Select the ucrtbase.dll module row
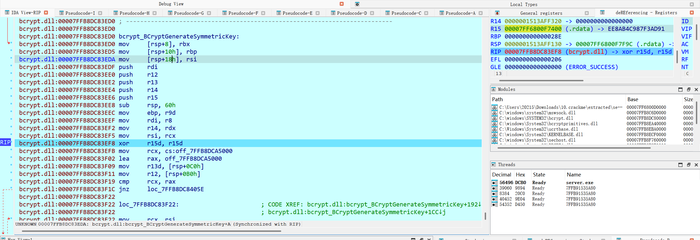Image resolution: width=700 pixels, height=240 pixels. point(592,129)
